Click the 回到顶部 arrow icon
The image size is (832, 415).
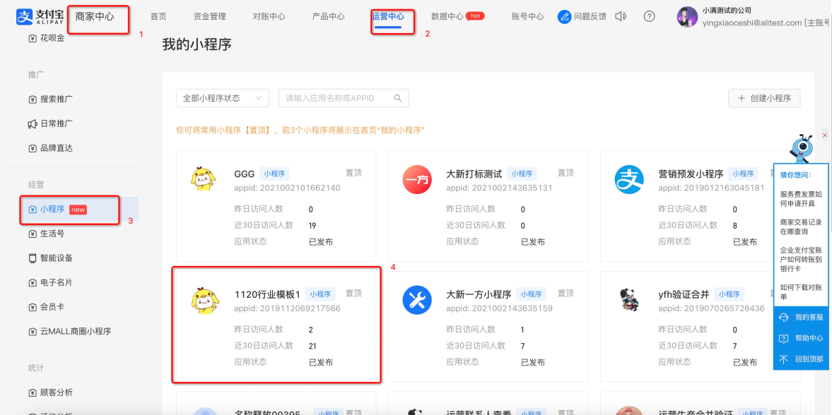[783, 359]
